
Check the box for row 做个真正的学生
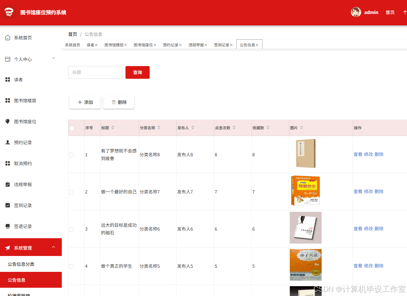71,266
